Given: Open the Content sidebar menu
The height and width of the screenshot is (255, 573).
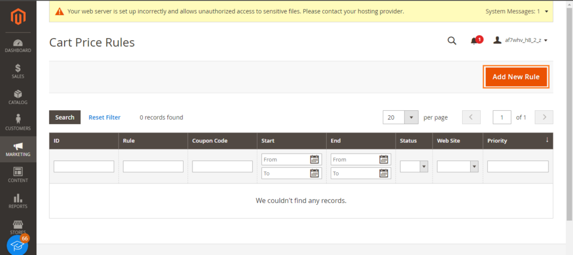Looking at the screenshot, I should pyautogui.click(x=18, y=176).
